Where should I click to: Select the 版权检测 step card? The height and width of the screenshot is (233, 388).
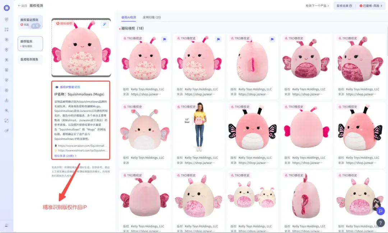tap(30, 43)
